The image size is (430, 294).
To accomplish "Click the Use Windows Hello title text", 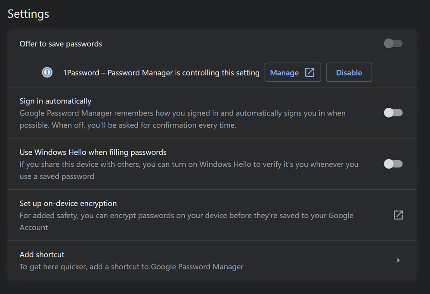I will 93,152.
